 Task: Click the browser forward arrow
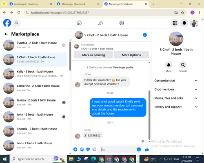11,13
